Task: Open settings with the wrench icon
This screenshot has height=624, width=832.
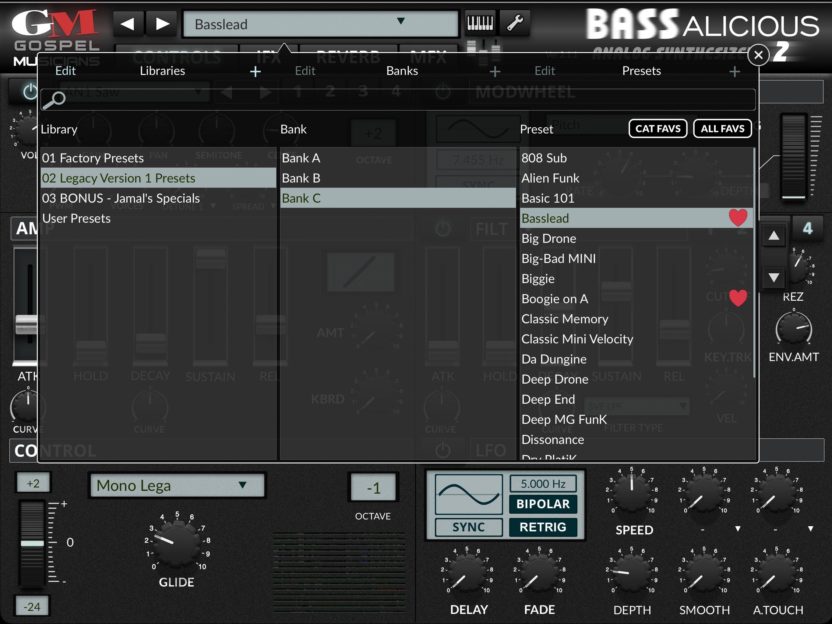Action: click(x=515, y=23)
